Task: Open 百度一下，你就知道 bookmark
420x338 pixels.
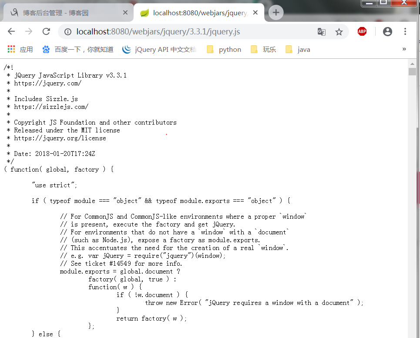Action: coord(78,49)
